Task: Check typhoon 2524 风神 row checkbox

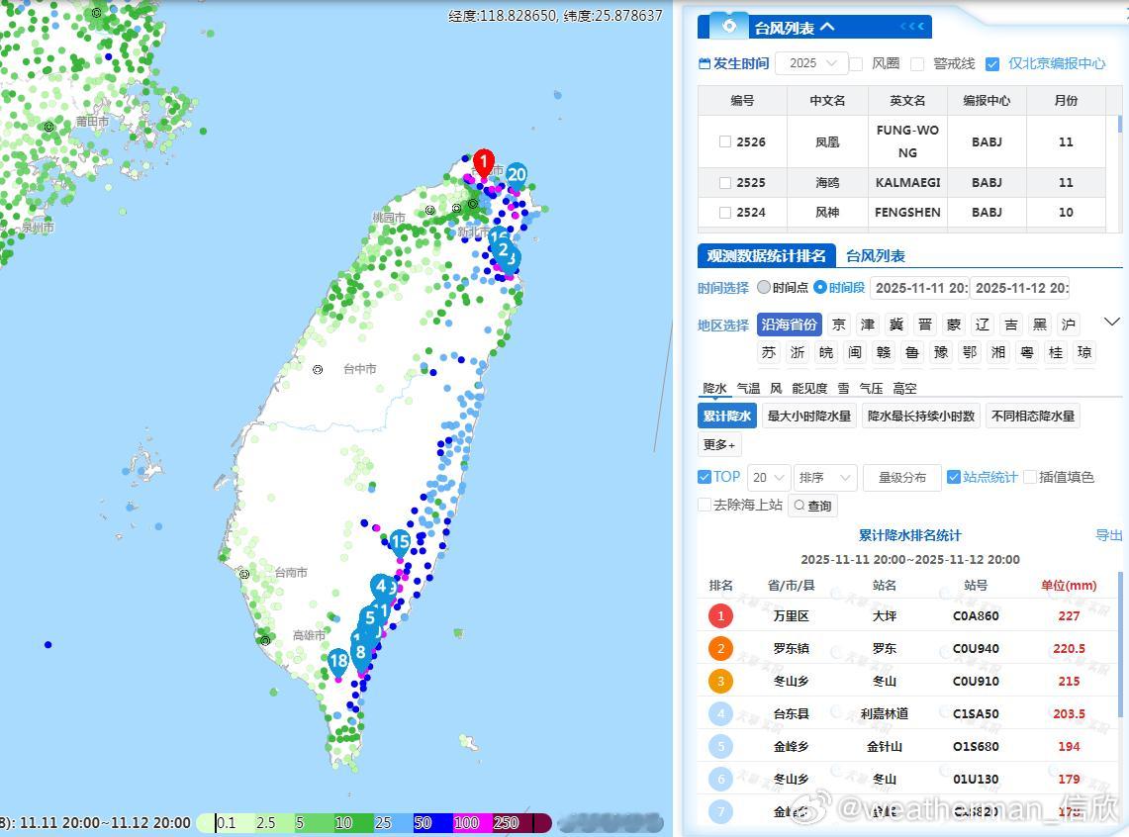Action: coord(725,213)
